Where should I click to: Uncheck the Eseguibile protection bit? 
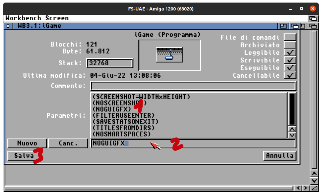[x=290, y=68]
